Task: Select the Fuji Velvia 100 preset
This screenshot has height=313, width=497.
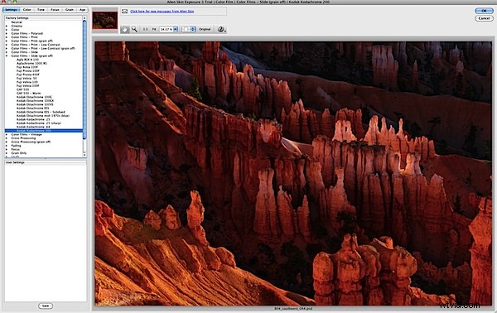Action: 27,82
